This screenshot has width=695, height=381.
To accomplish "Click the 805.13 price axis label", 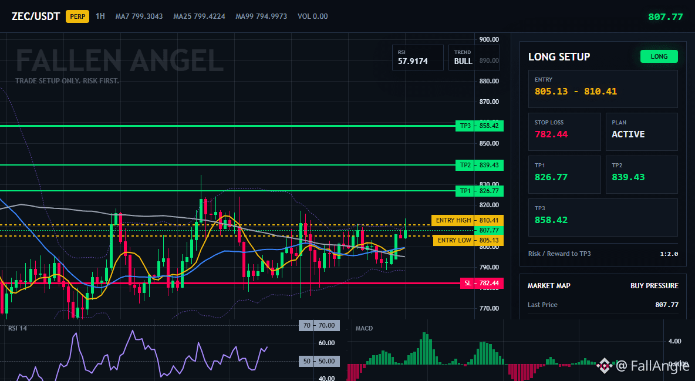I will pos(489,240).
